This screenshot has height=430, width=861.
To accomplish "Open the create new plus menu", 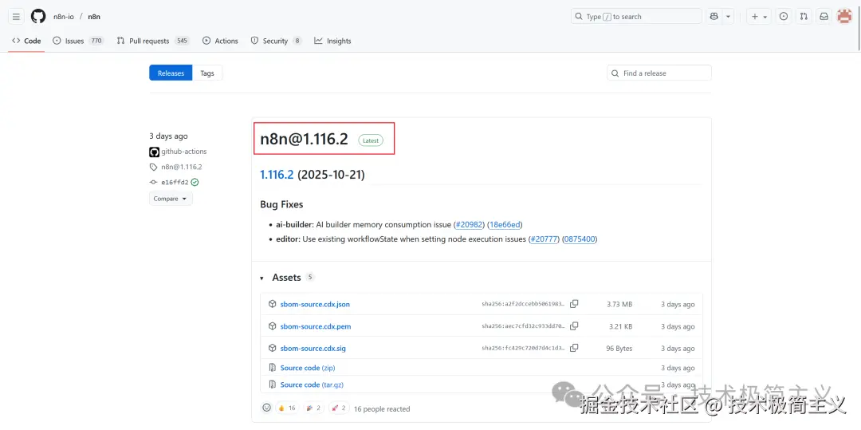I will 760,17.
